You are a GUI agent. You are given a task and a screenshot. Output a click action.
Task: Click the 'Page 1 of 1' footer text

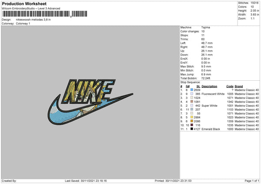(x=252, y=181)
